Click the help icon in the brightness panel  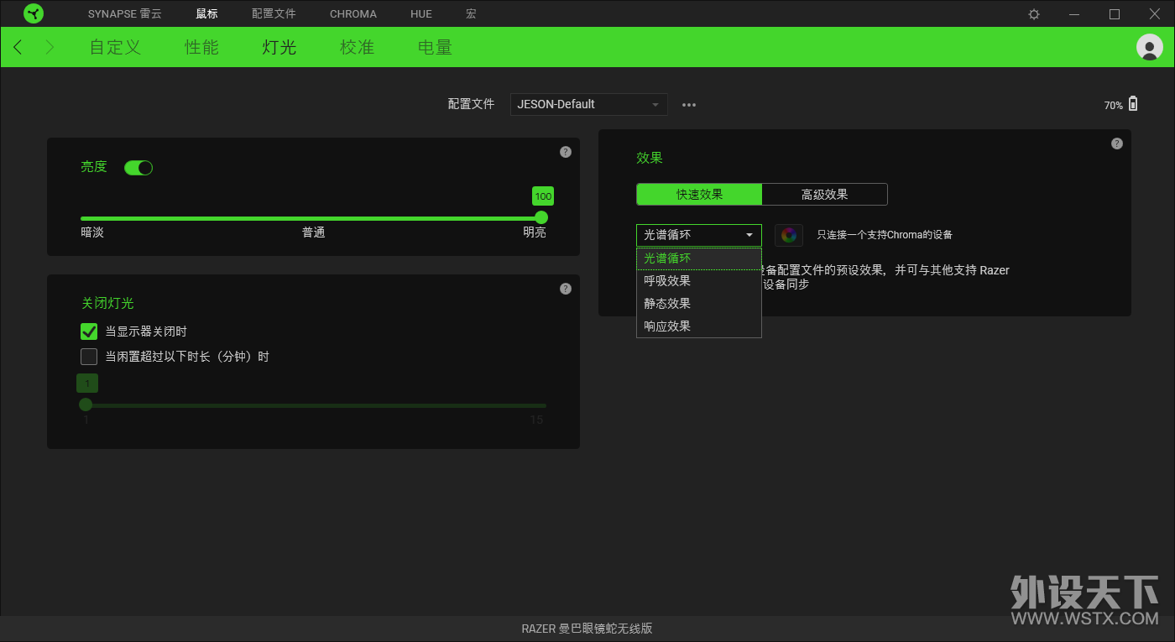(566, 152)
